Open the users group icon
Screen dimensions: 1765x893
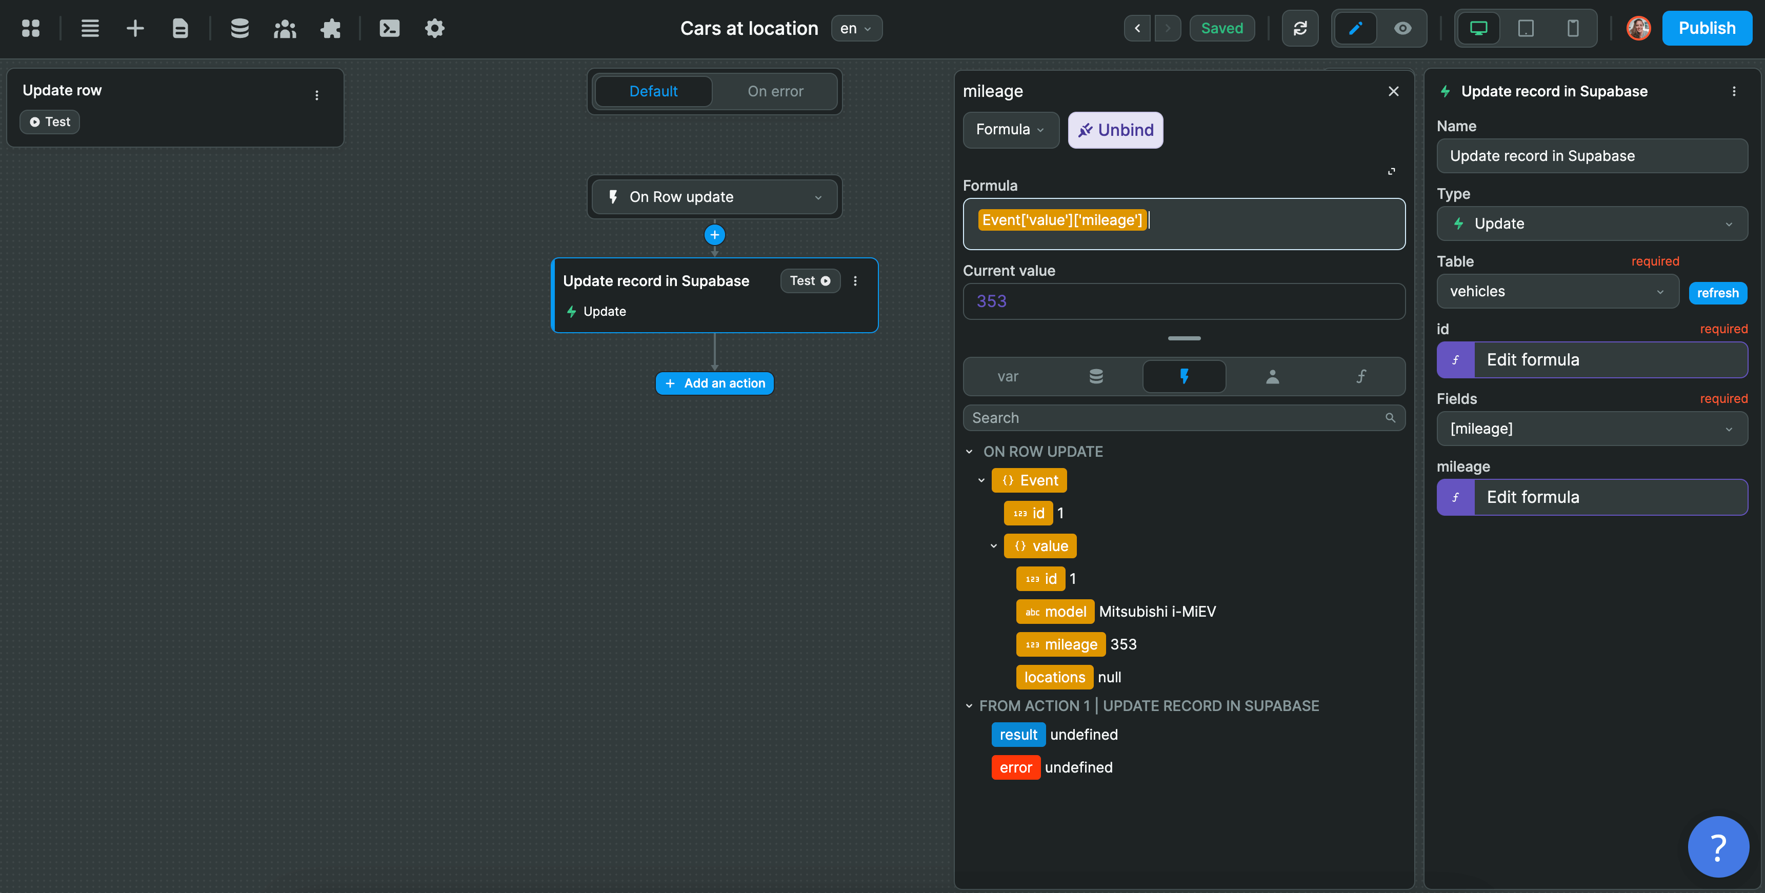pos(285,28)
